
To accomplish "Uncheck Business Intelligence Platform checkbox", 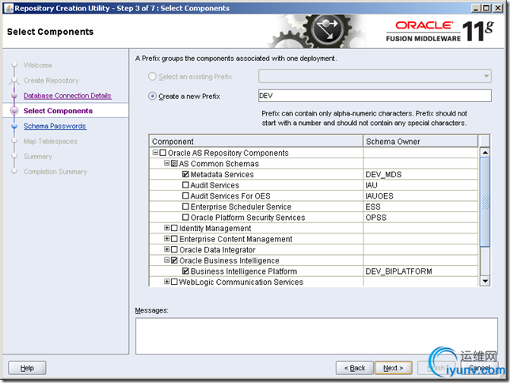I will pyautogui.click(x=185, y=271).
